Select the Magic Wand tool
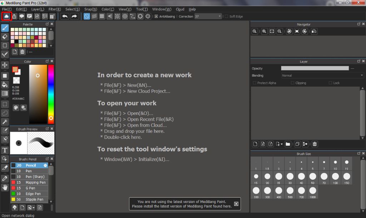This screenshot has width=366, height=218. [5, 122]
